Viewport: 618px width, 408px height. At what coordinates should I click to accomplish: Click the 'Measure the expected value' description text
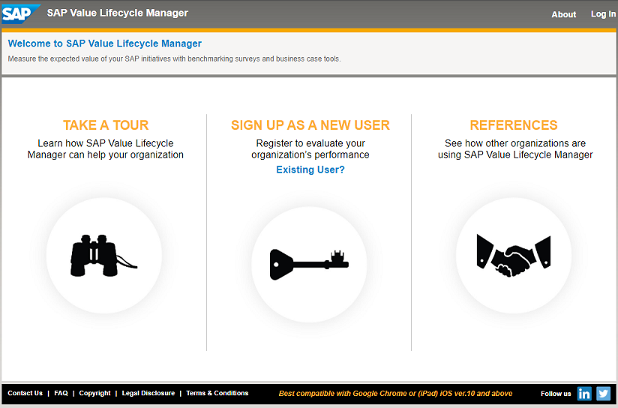click(x=174, y=58)
